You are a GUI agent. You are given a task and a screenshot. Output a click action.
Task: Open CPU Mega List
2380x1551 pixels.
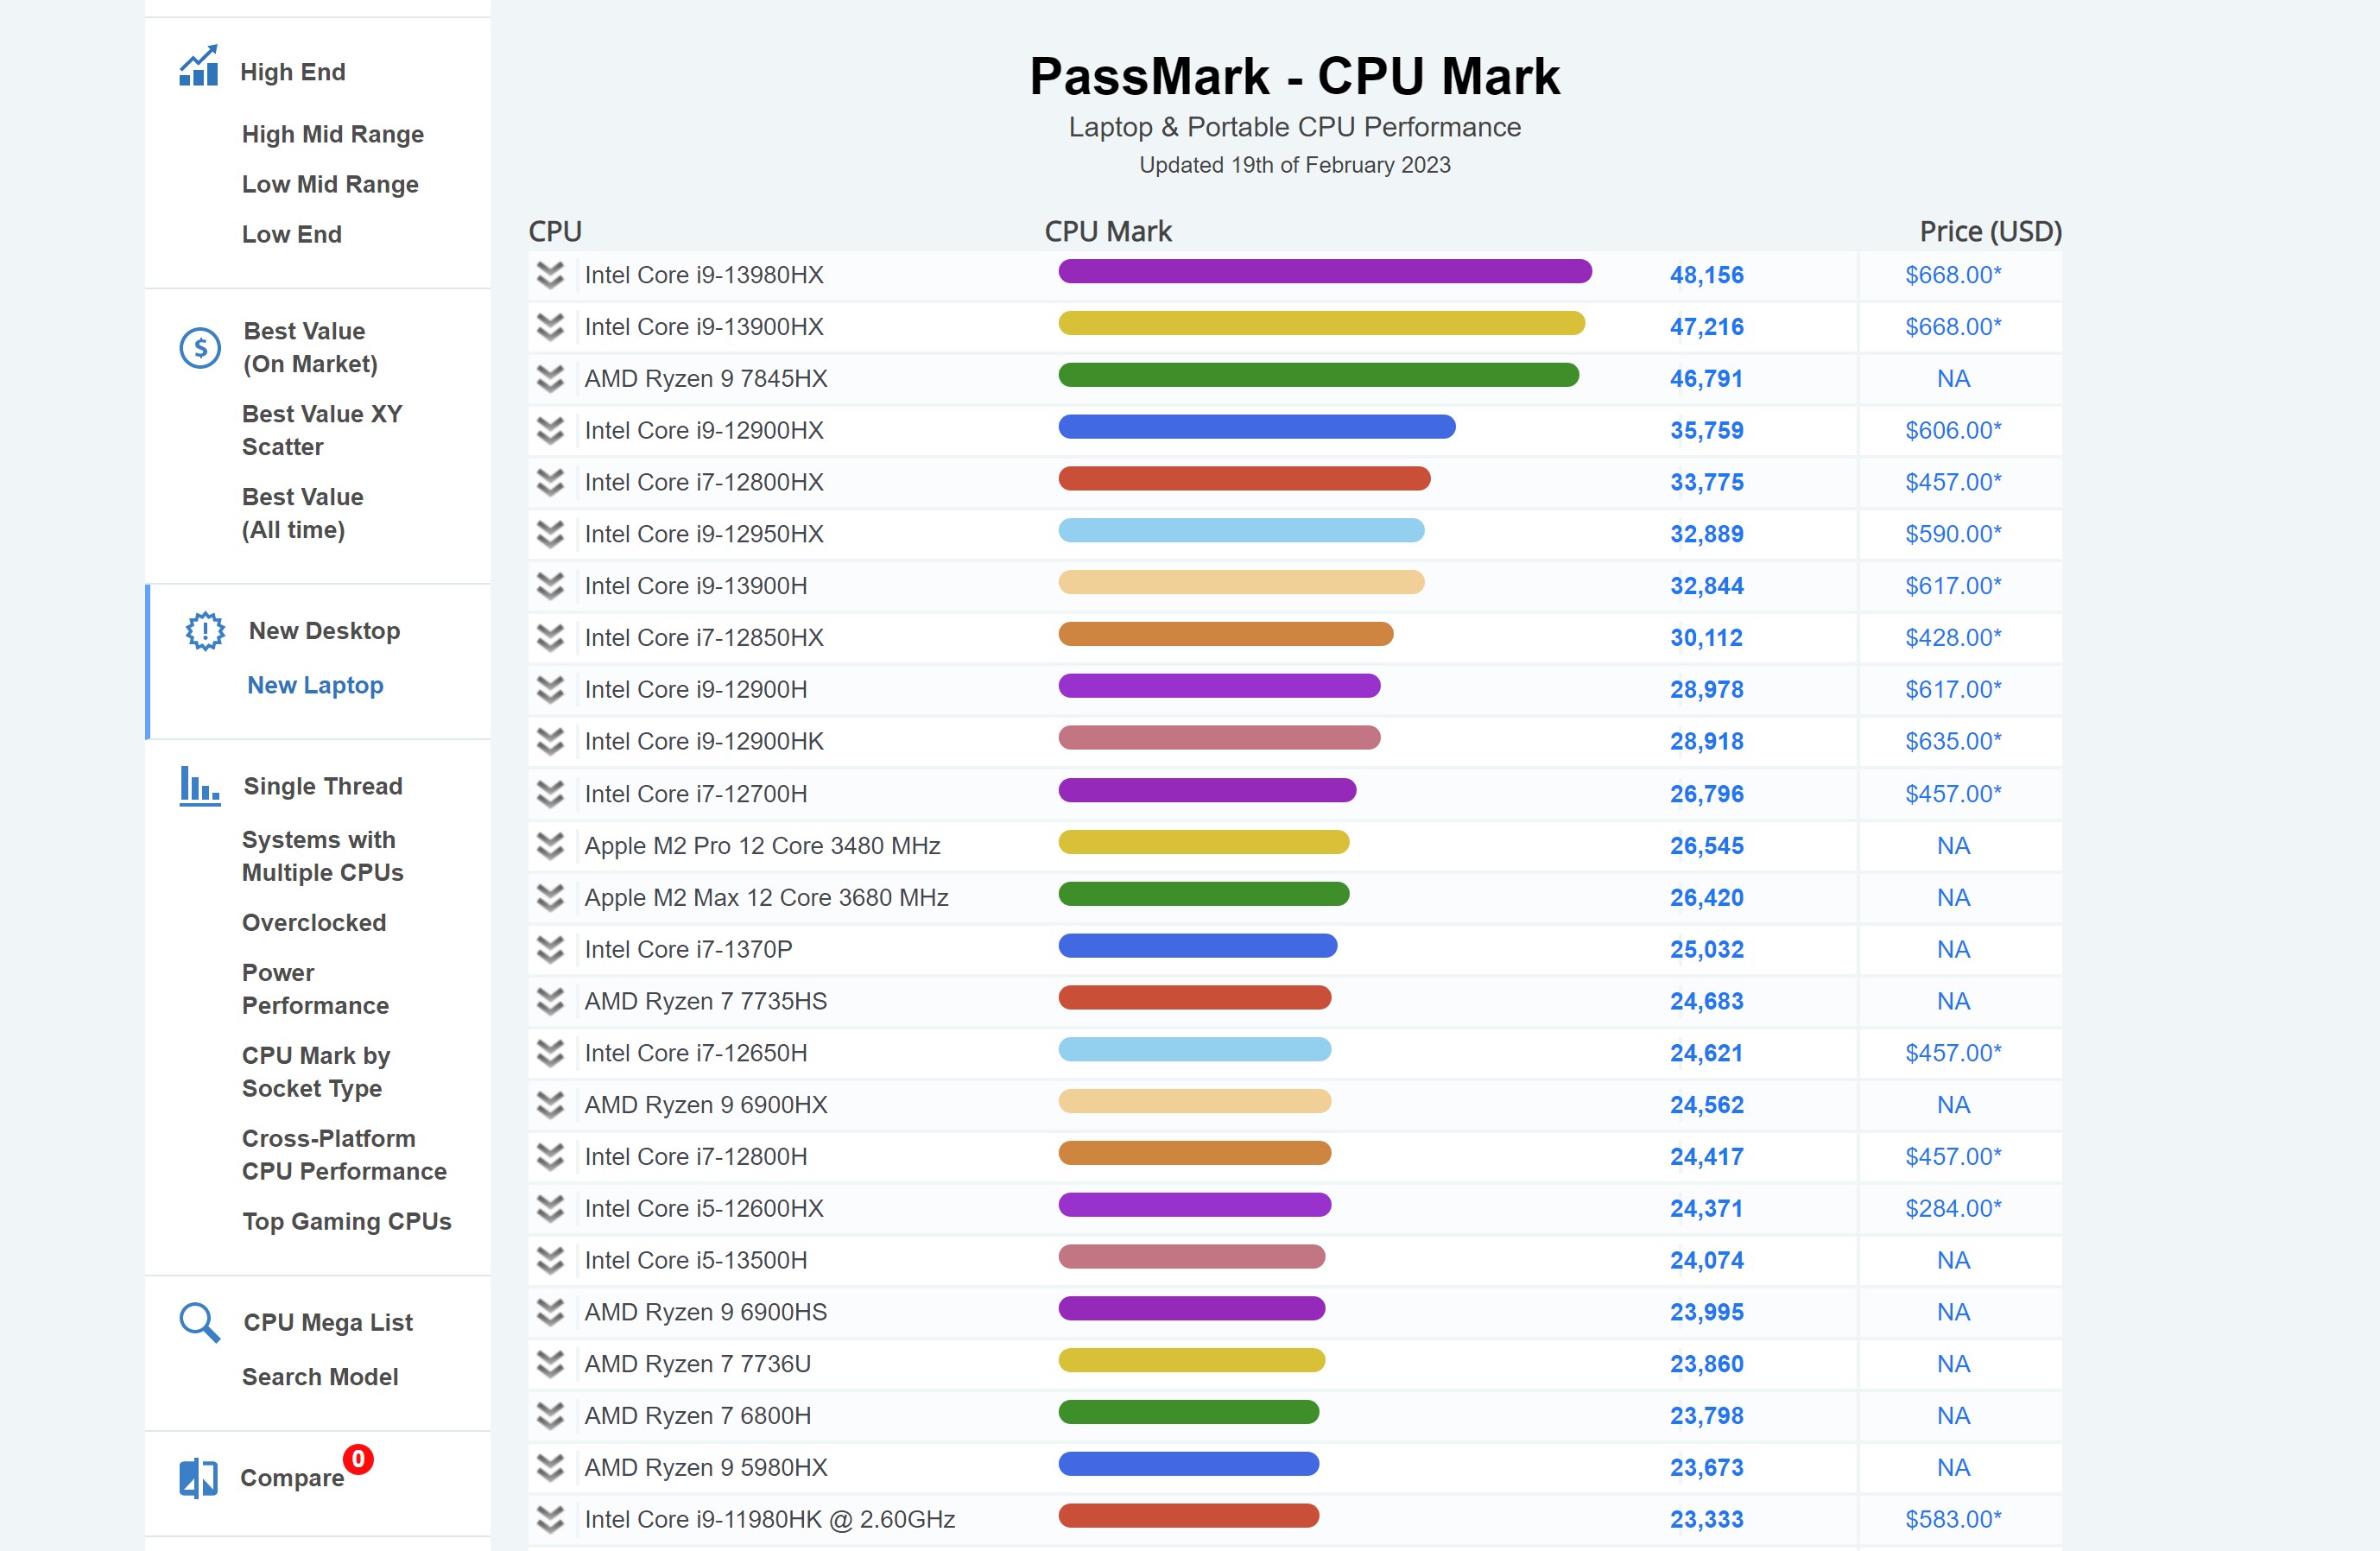pyautogui.click(x=328, y=1322)
